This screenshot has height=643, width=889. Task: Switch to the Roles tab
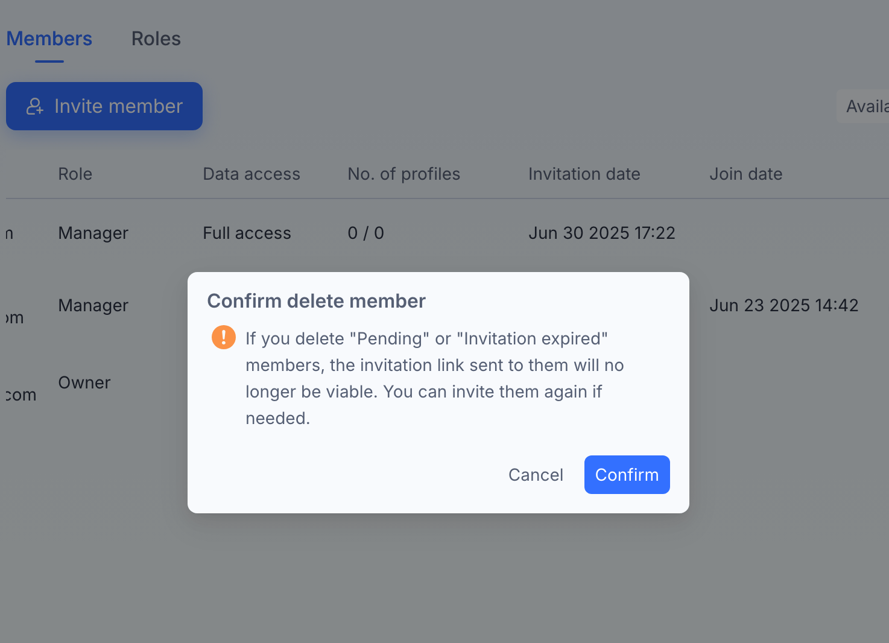156,39
